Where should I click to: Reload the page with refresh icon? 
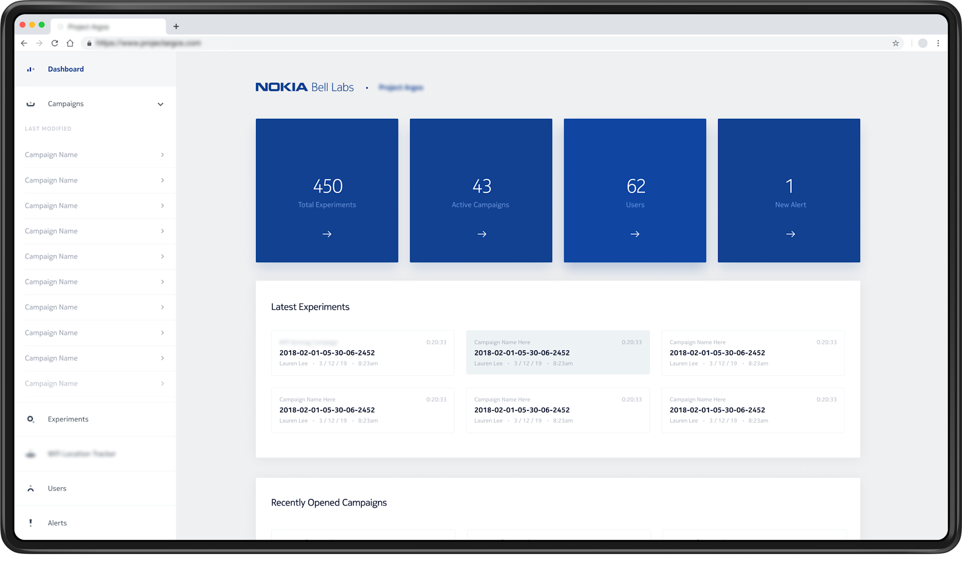pyautogui.click(x=54, y=43)
